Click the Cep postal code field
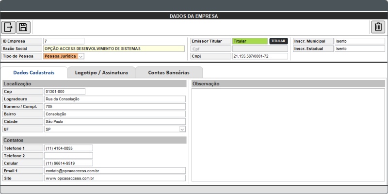This screenshot has height=194, width=388. (64, 91)
